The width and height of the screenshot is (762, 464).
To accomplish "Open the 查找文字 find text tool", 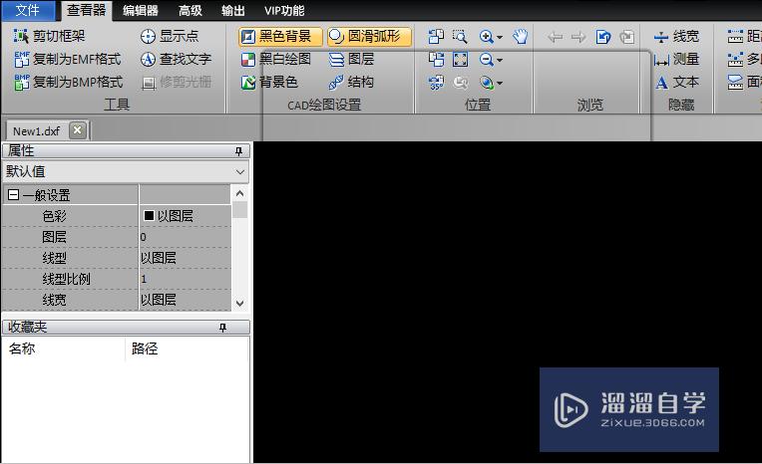I will coord(176,59).
